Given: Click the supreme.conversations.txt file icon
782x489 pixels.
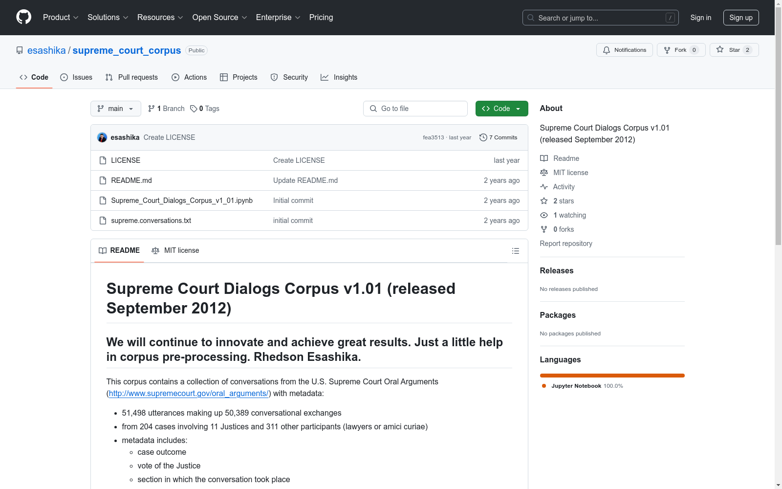Looking at the screenshot, I should [103, 221].
